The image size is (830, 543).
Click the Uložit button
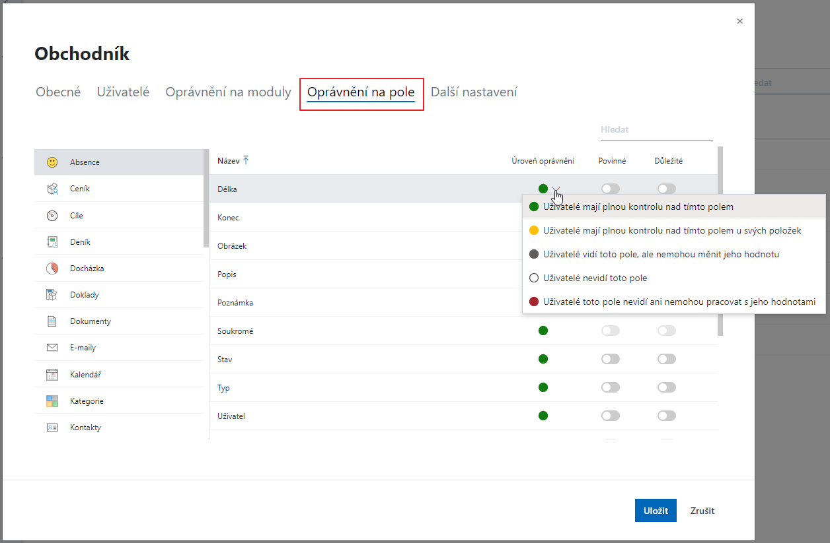[x=656, y=511]
